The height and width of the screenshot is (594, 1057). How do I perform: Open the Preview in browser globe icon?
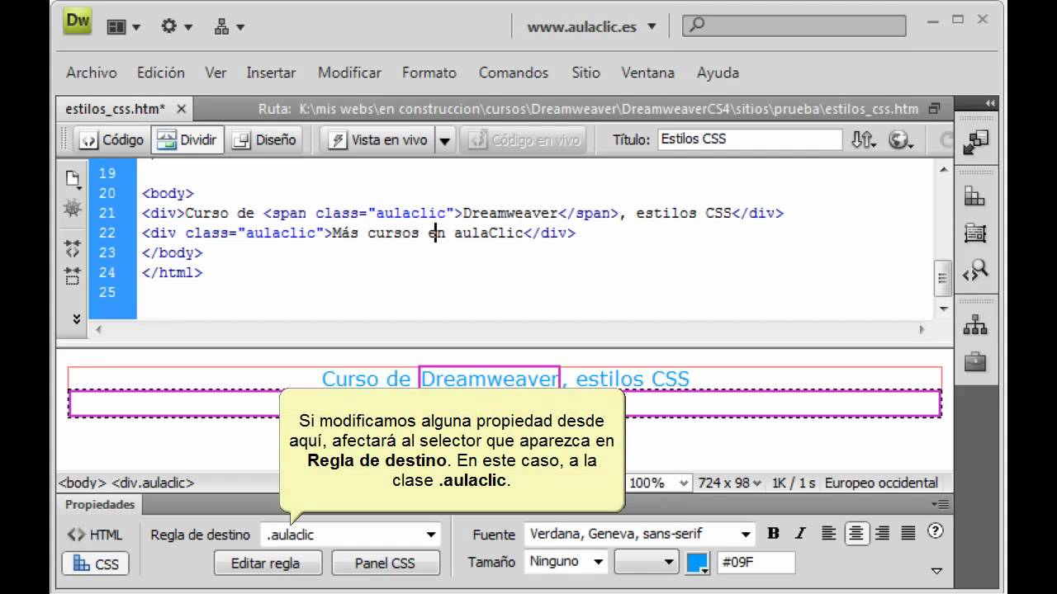[x=900, y=139]
